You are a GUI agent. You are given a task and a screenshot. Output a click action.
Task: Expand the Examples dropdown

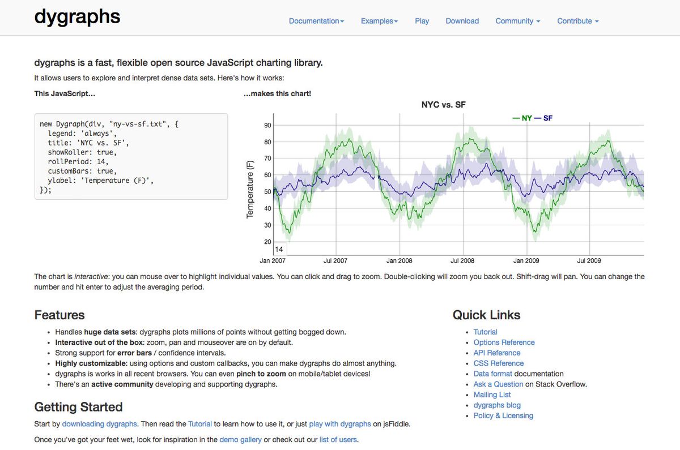379,21
